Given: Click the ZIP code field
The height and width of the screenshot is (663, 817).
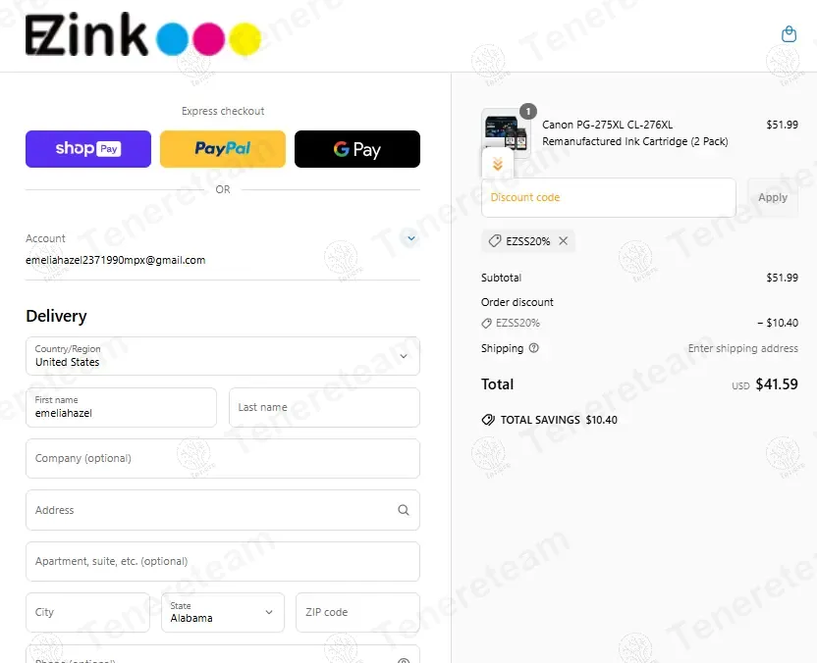Looking at the screenshot, I should [x=357, y=613].
